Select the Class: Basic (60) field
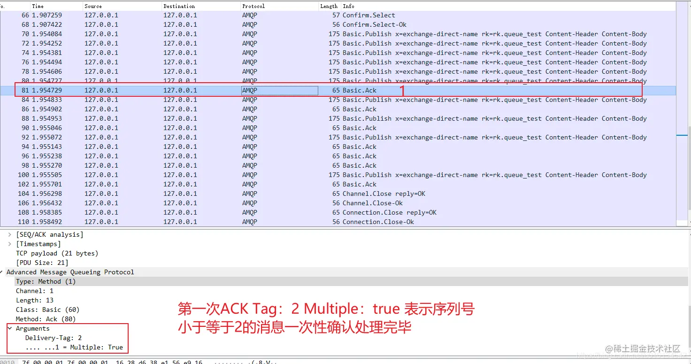Image resolution: width=691 pixels, height=364 pixels. (48, 310)
